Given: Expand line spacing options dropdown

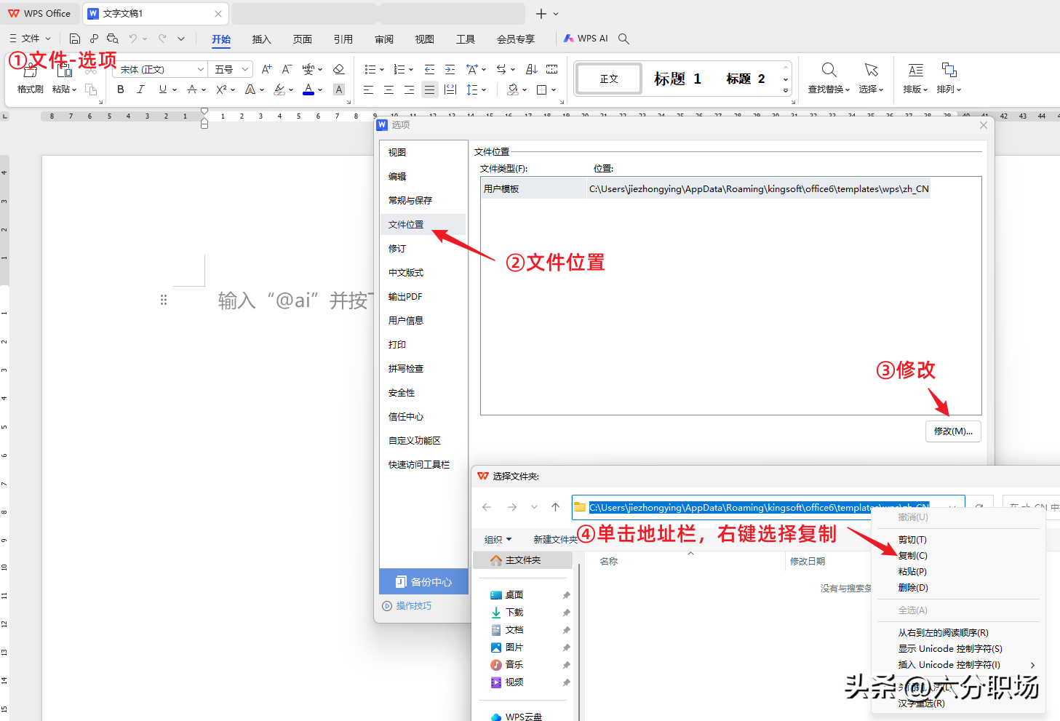Looking at the screenshot, I should pyautogui.click(x=483, y=90).
